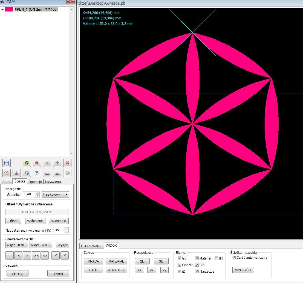Click the red X delete icon
Screen dimensions: 303x283
[67, 163]
